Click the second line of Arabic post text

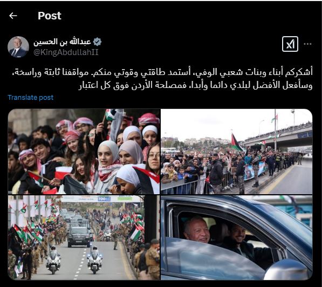click(x=196, y=85)
